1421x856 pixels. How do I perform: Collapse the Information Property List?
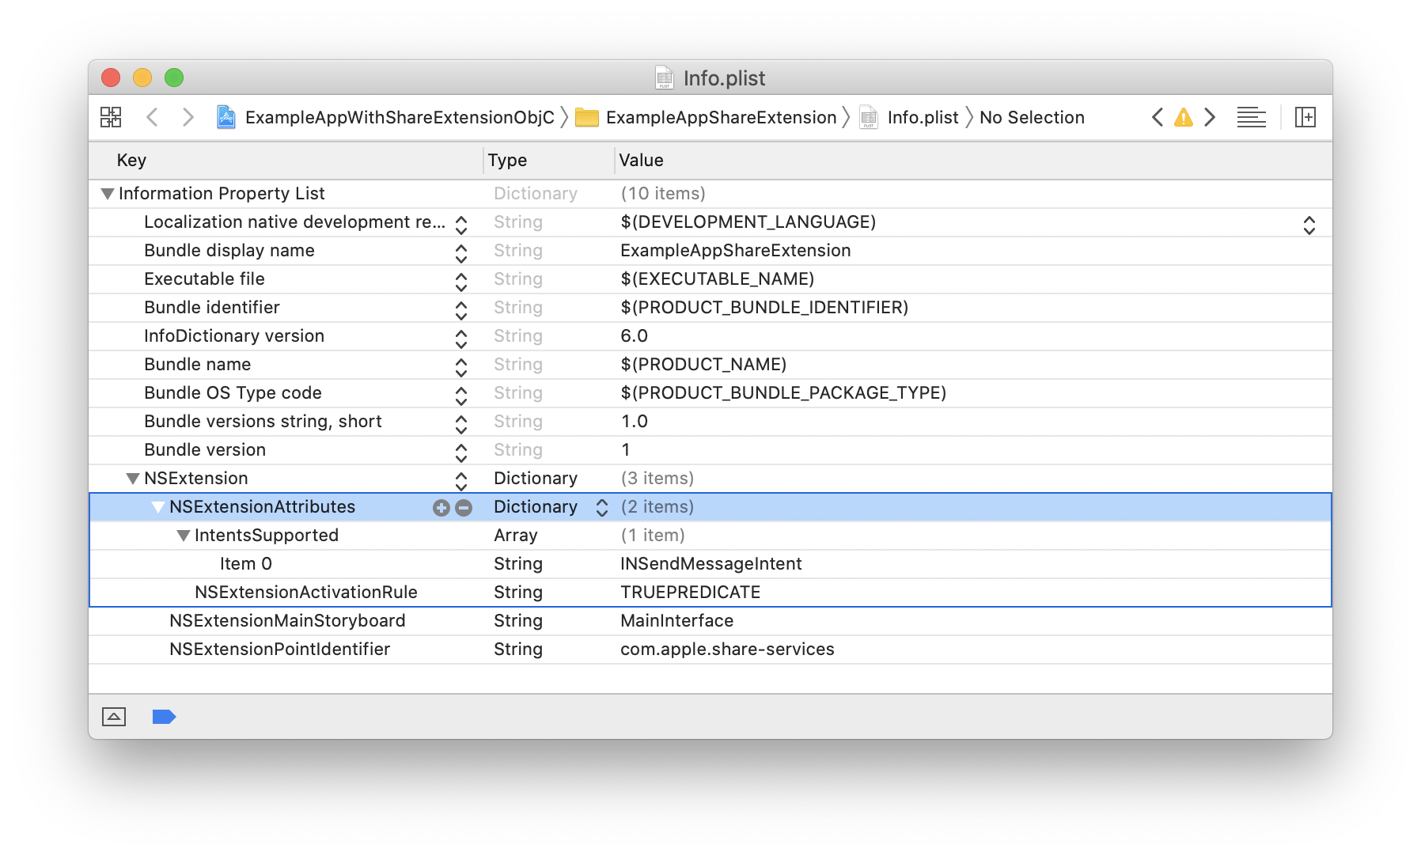108,194
